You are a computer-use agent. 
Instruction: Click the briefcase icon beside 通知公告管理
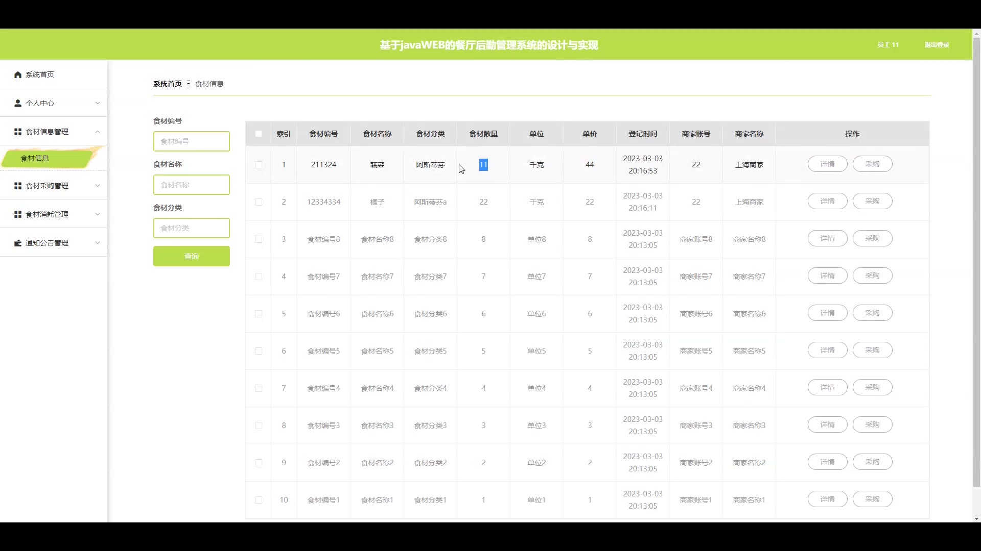click(18, 243)
